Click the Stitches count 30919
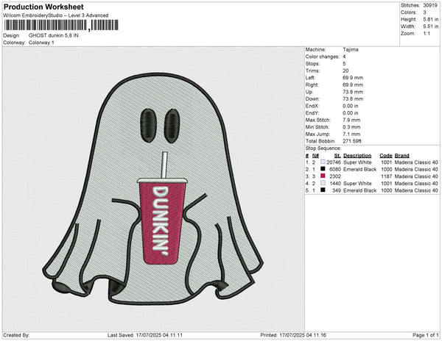 (x=430, y=5)
